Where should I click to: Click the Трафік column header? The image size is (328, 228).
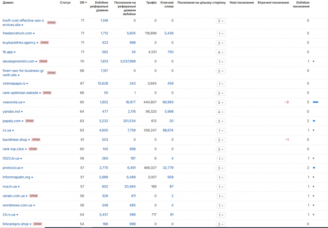point(151,3)
